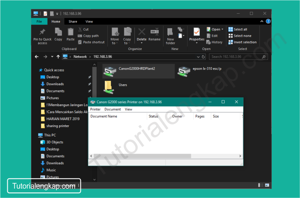Open the recent locations dropdown
The height and width of the screenshot is (198, 300).
52,56
